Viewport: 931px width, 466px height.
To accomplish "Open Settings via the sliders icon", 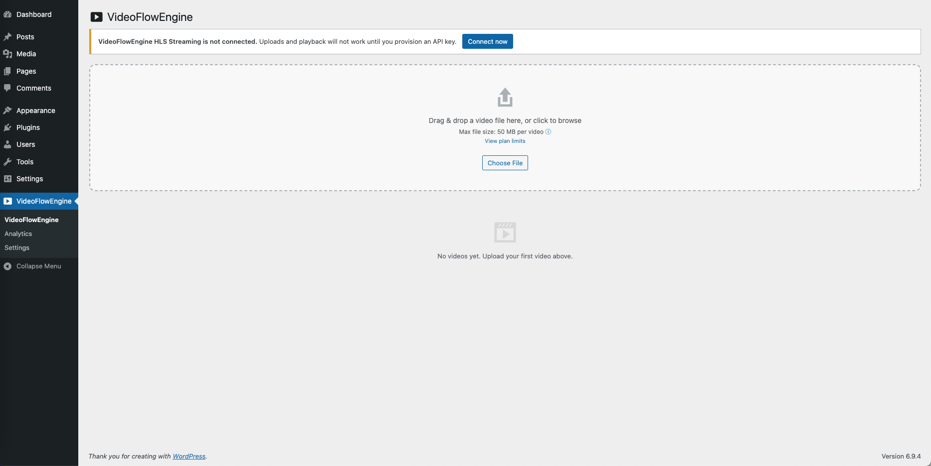I will pyautogui.click(x=7, y=179).
